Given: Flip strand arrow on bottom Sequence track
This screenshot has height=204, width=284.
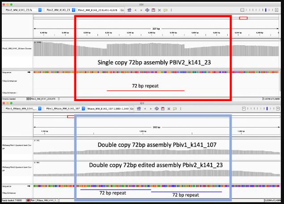Looking at the screenshot, I should (29, 186).
